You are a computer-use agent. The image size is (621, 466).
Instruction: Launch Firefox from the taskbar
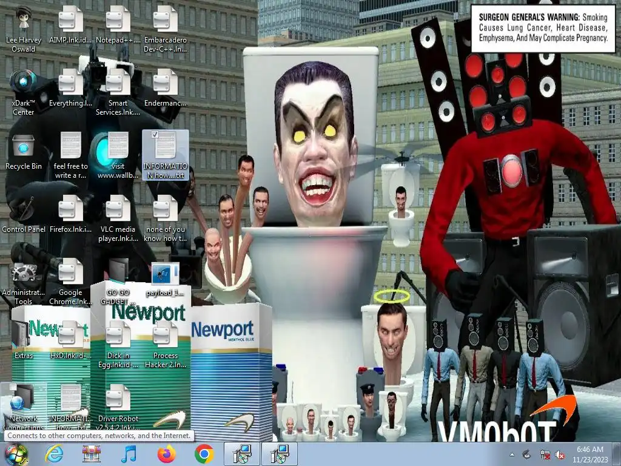(x=166, y=454)
